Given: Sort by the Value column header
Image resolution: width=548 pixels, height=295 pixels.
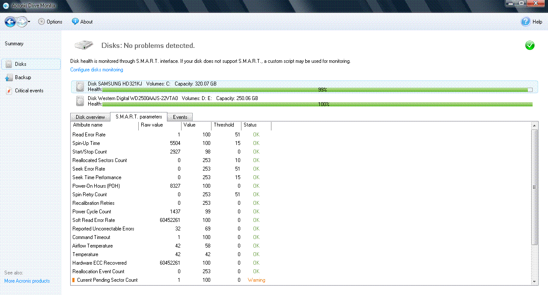Looking at the screenshot, I should coord(196,125).
